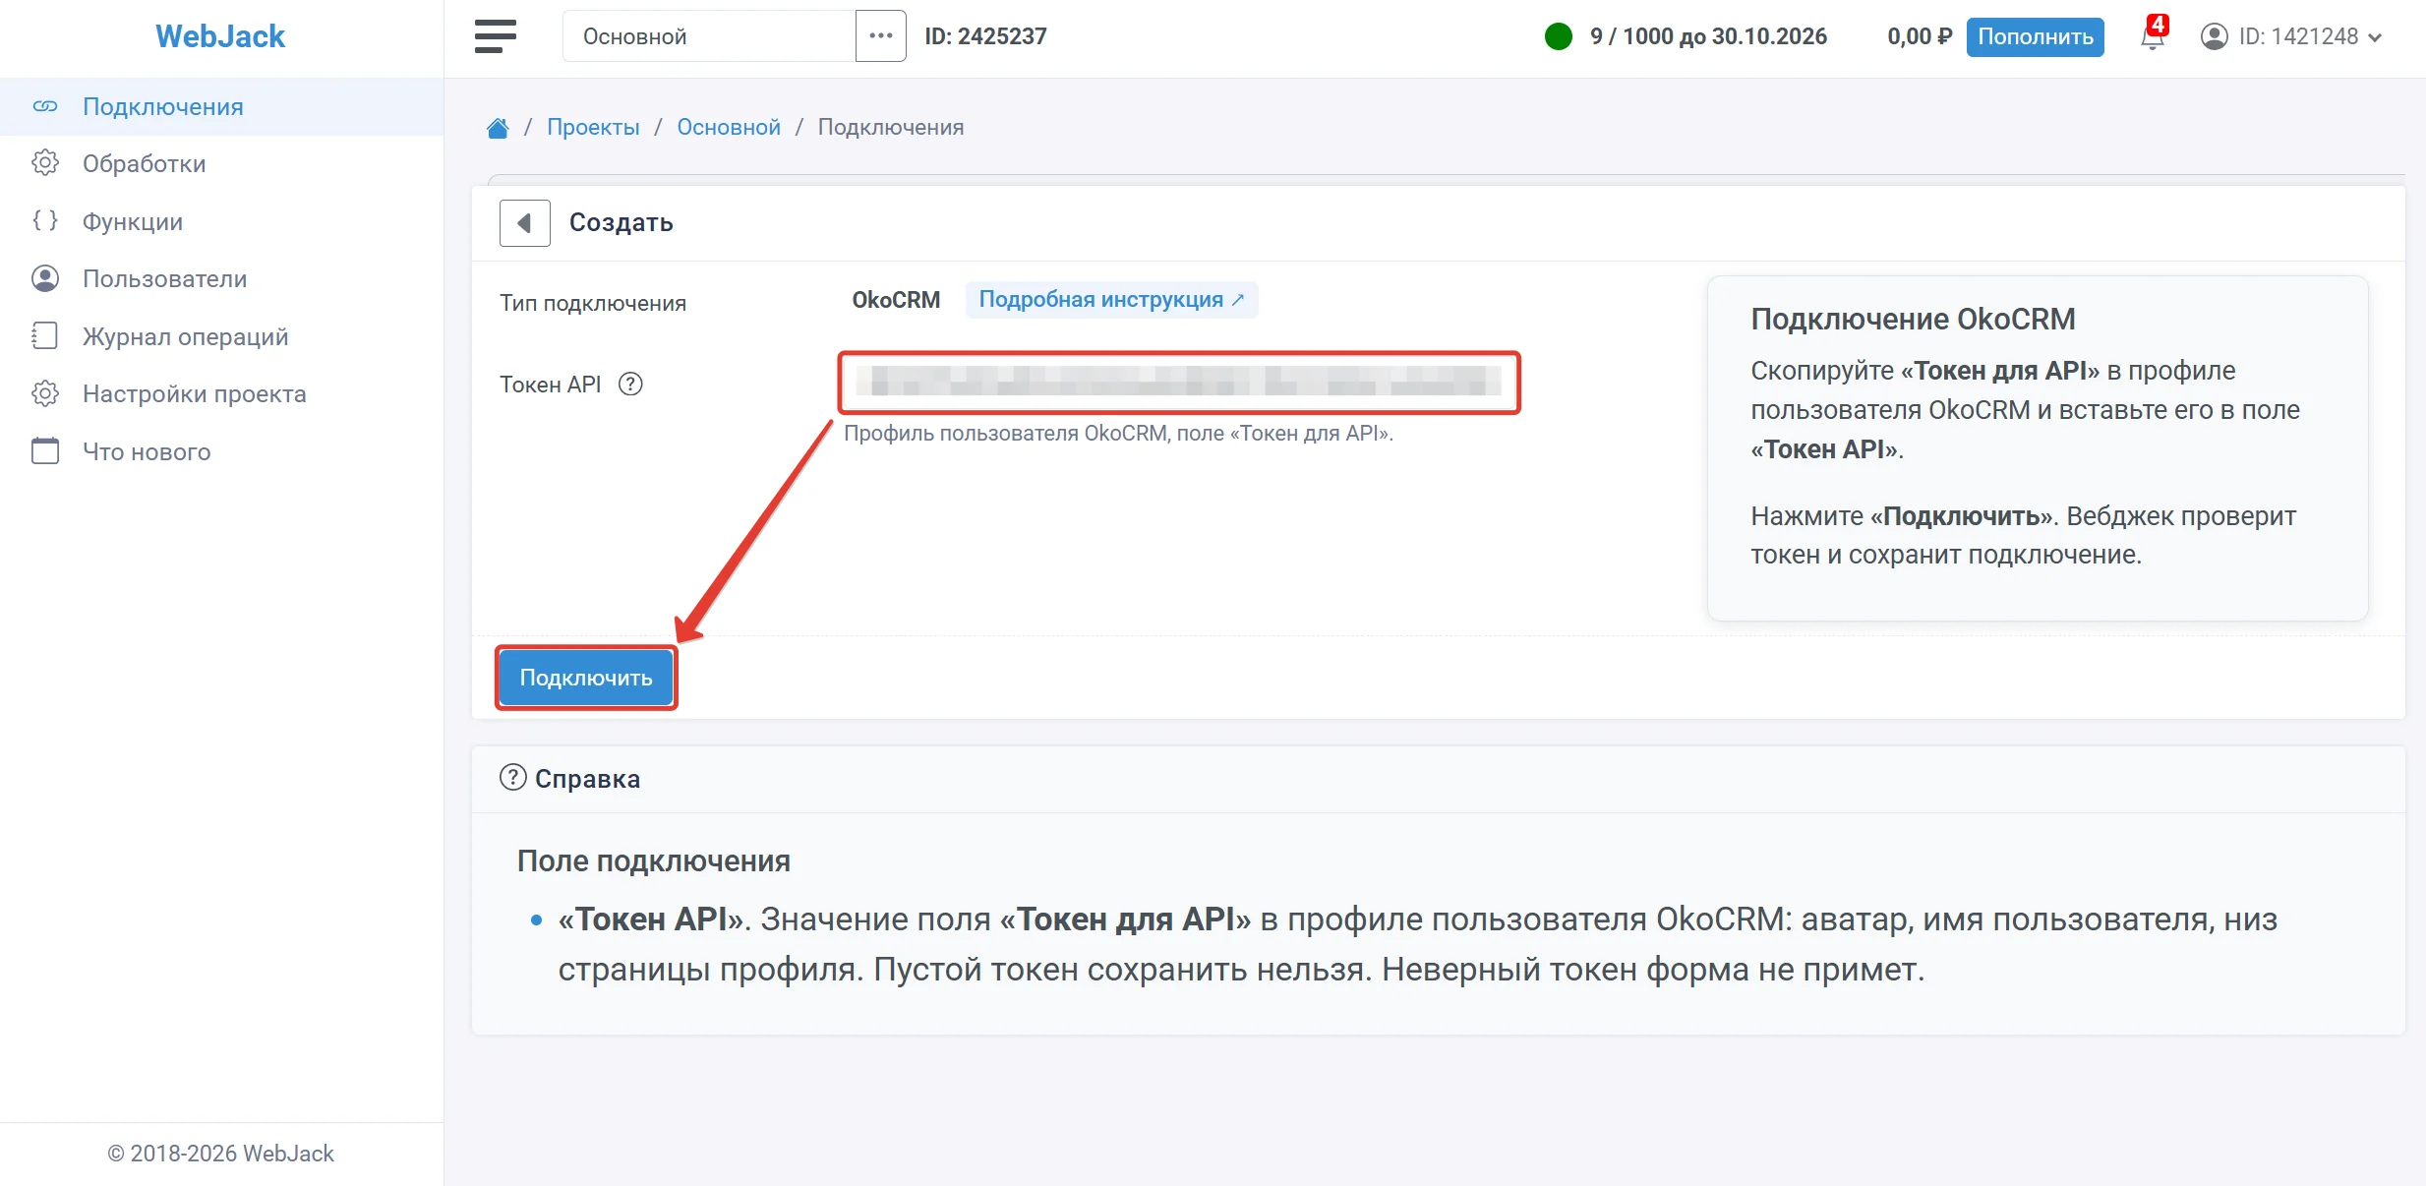2426x1186 pixels.
Task: Click the green status indicator circle
Action: pos(1558,36)
